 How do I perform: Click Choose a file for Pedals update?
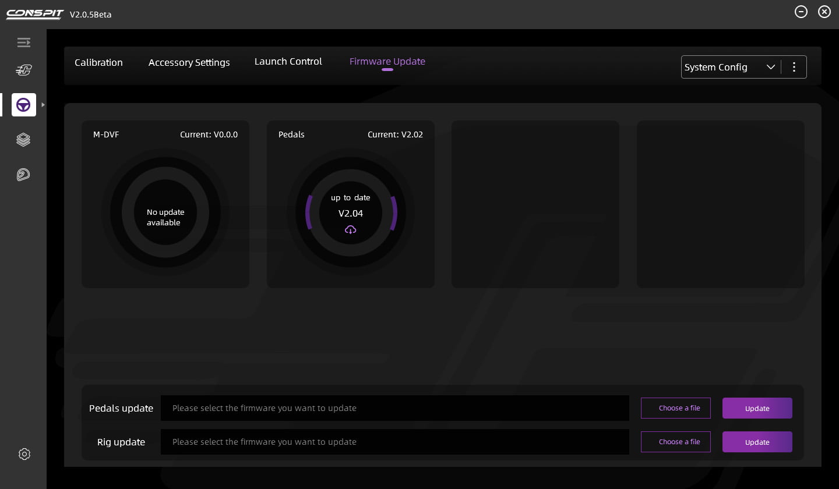click(x=675, y=408)
